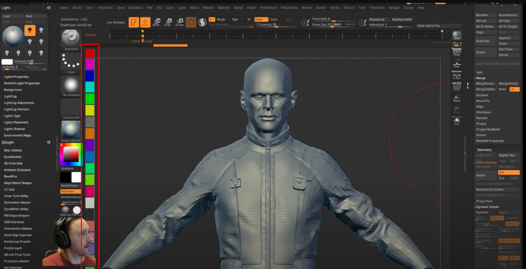Open the Green Metallic material selector
This screenshot has height=269, width=526.
click(71, 132)
